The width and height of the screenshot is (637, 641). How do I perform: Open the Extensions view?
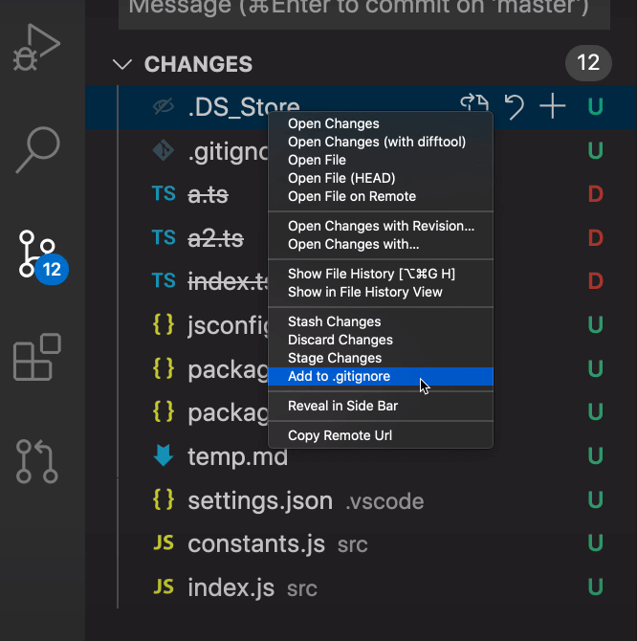coord(38,357)
